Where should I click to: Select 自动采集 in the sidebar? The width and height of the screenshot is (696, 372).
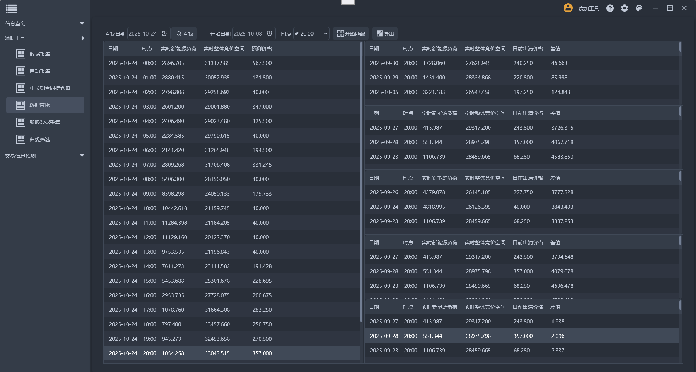[x=40, y=71]
